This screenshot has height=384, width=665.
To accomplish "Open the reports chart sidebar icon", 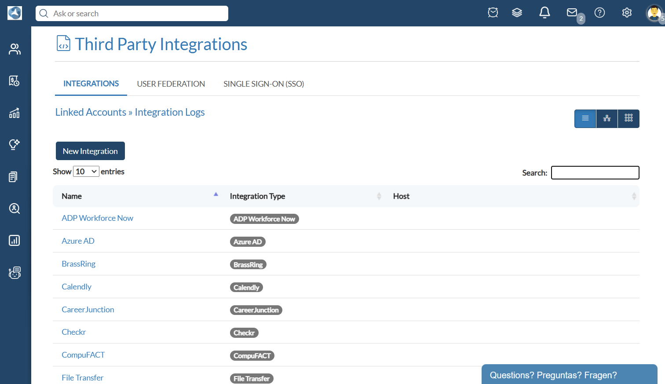I will (x=15, y=241).
